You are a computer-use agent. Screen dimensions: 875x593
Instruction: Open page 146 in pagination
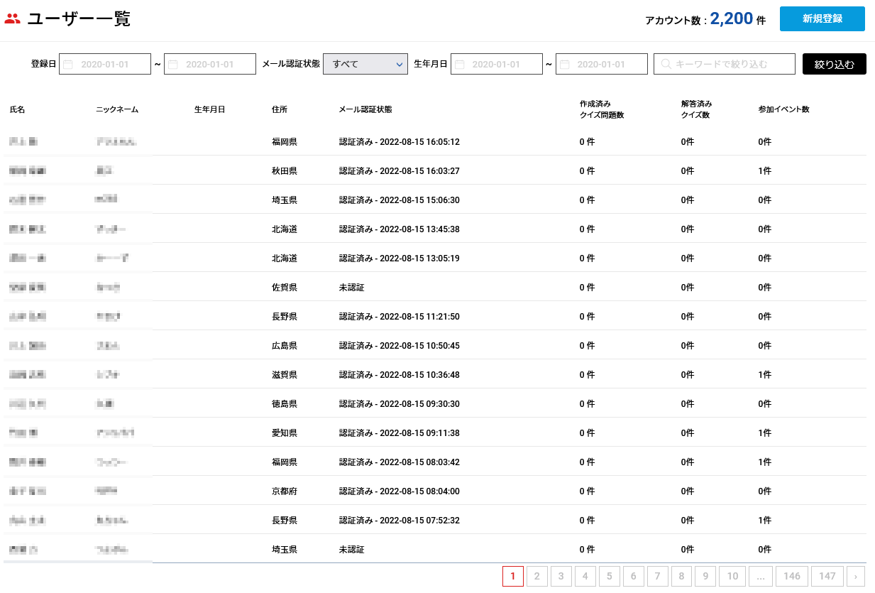pyautogui.click(x=792, y=577)
